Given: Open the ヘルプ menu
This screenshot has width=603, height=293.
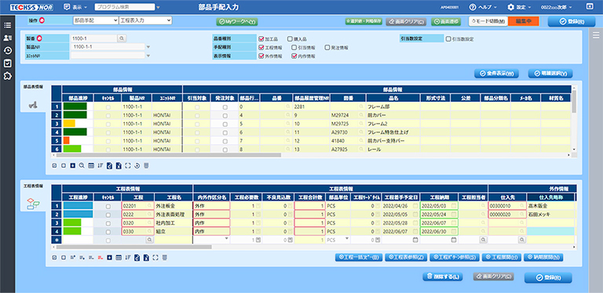Looking at the screenshot, I should pos(484,7).
